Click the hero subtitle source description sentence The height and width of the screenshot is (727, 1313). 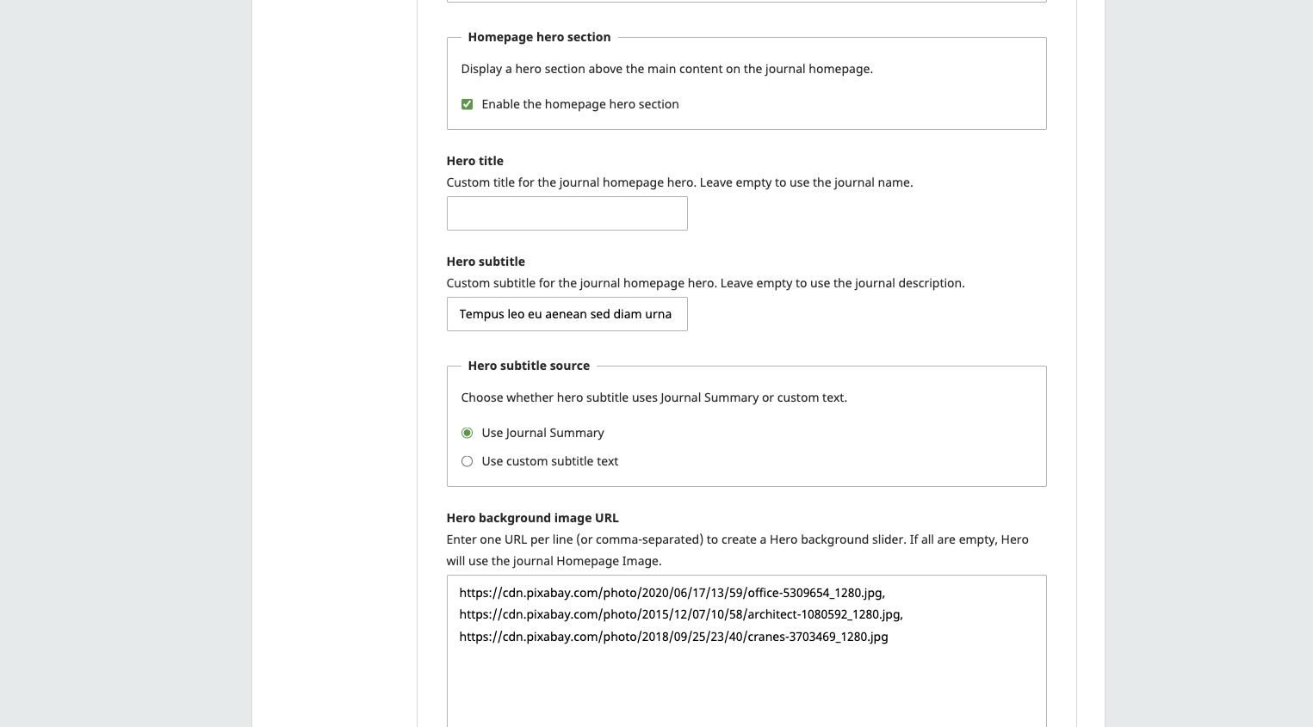point(653,397)
